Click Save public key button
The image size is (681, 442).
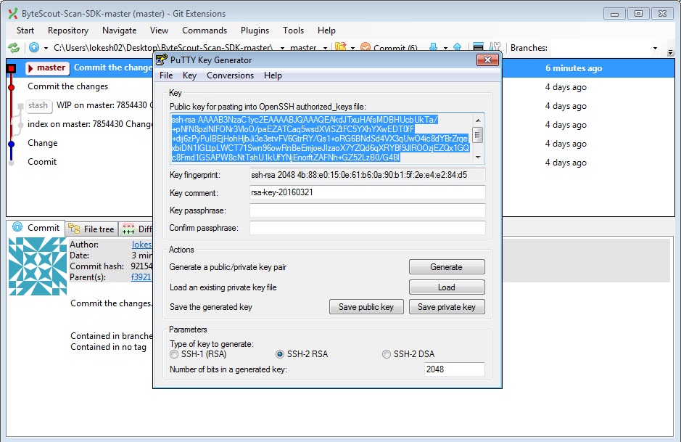[x=366, y=307]
